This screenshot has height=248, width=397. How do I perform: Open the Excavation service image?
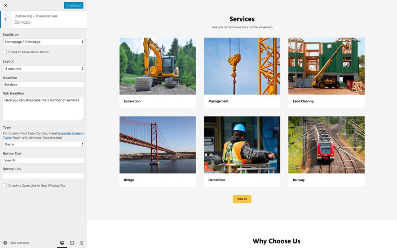pyautogui.click(x=157, y=66)
